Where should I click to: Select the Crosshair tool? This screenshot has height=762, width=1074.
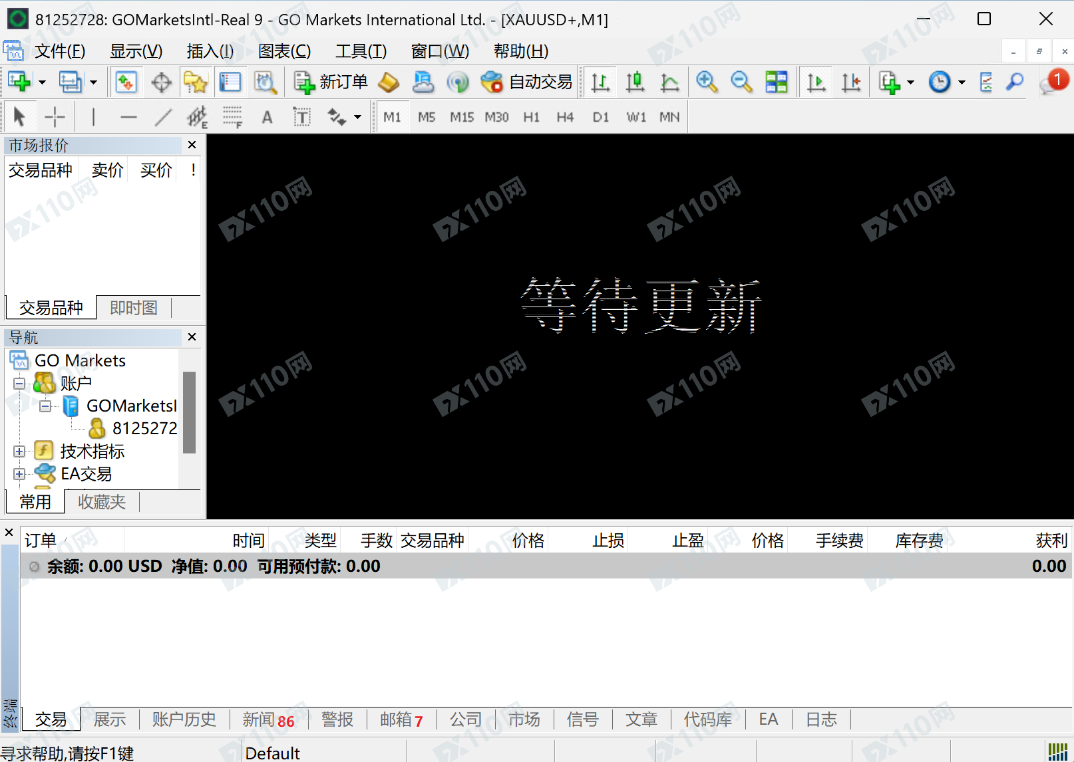coord(55,116)
